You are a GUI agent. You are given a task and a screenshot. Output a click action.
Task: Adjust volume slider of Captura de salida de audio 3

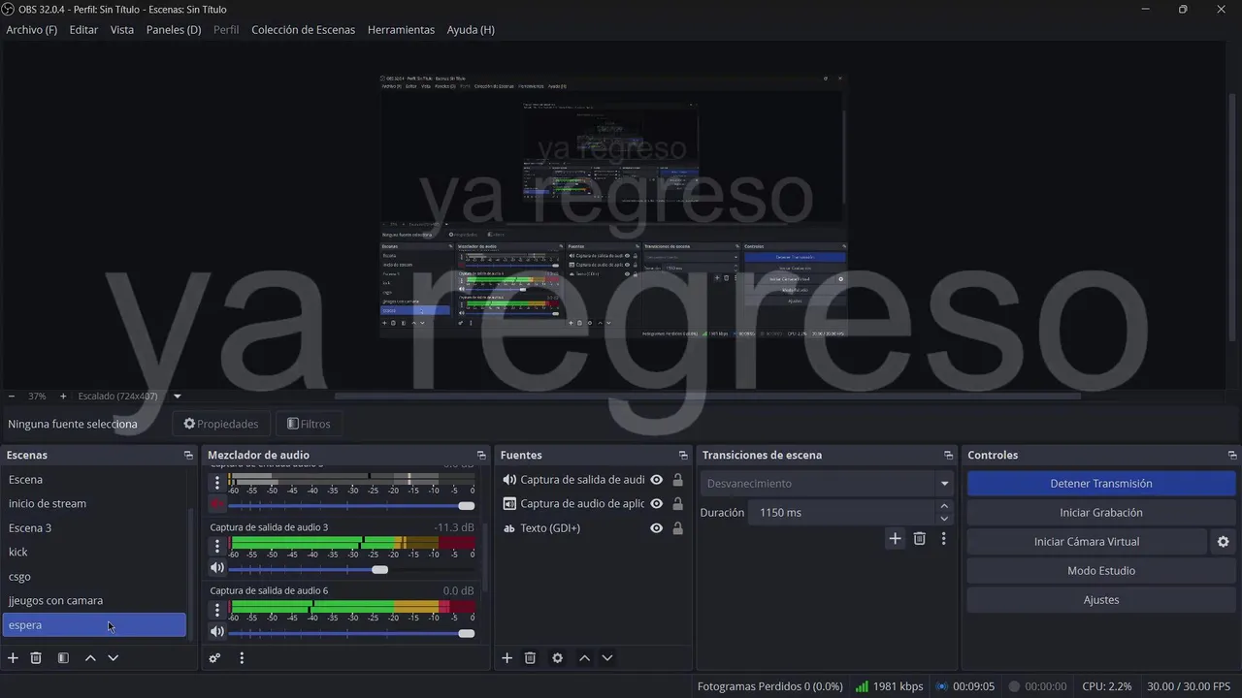click(351, 569)
